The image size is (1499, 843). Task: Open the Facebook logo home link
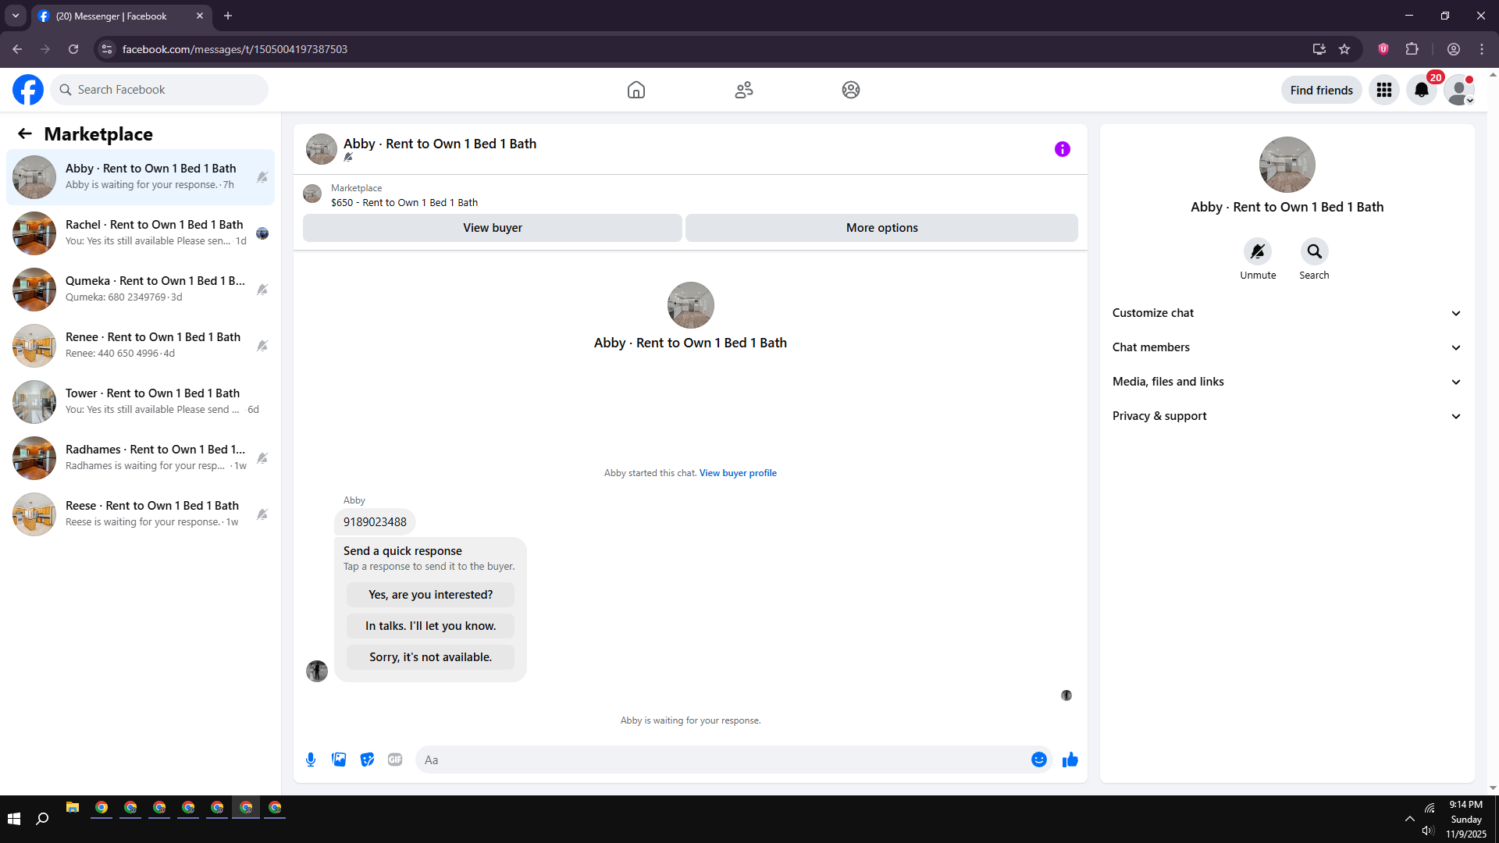[x=28, y=90]
